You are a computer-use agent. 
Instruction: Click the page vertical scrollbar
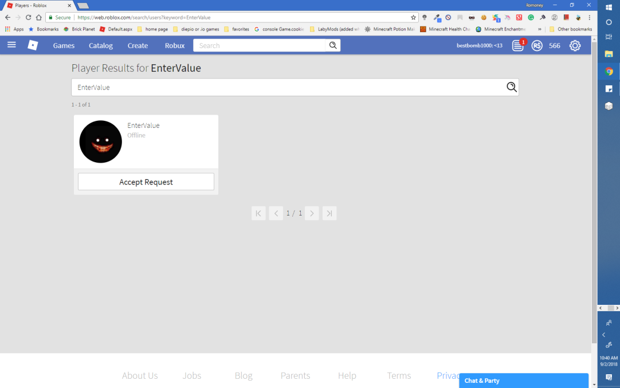coord(594,193)
